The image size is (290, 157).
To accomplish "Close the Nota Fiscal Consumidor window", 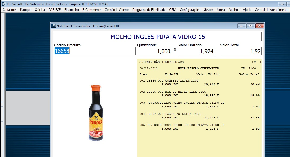I will point(260,26).
